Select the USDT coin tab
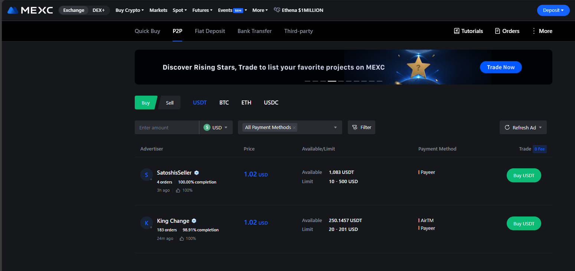 click(x=200, y=103)
